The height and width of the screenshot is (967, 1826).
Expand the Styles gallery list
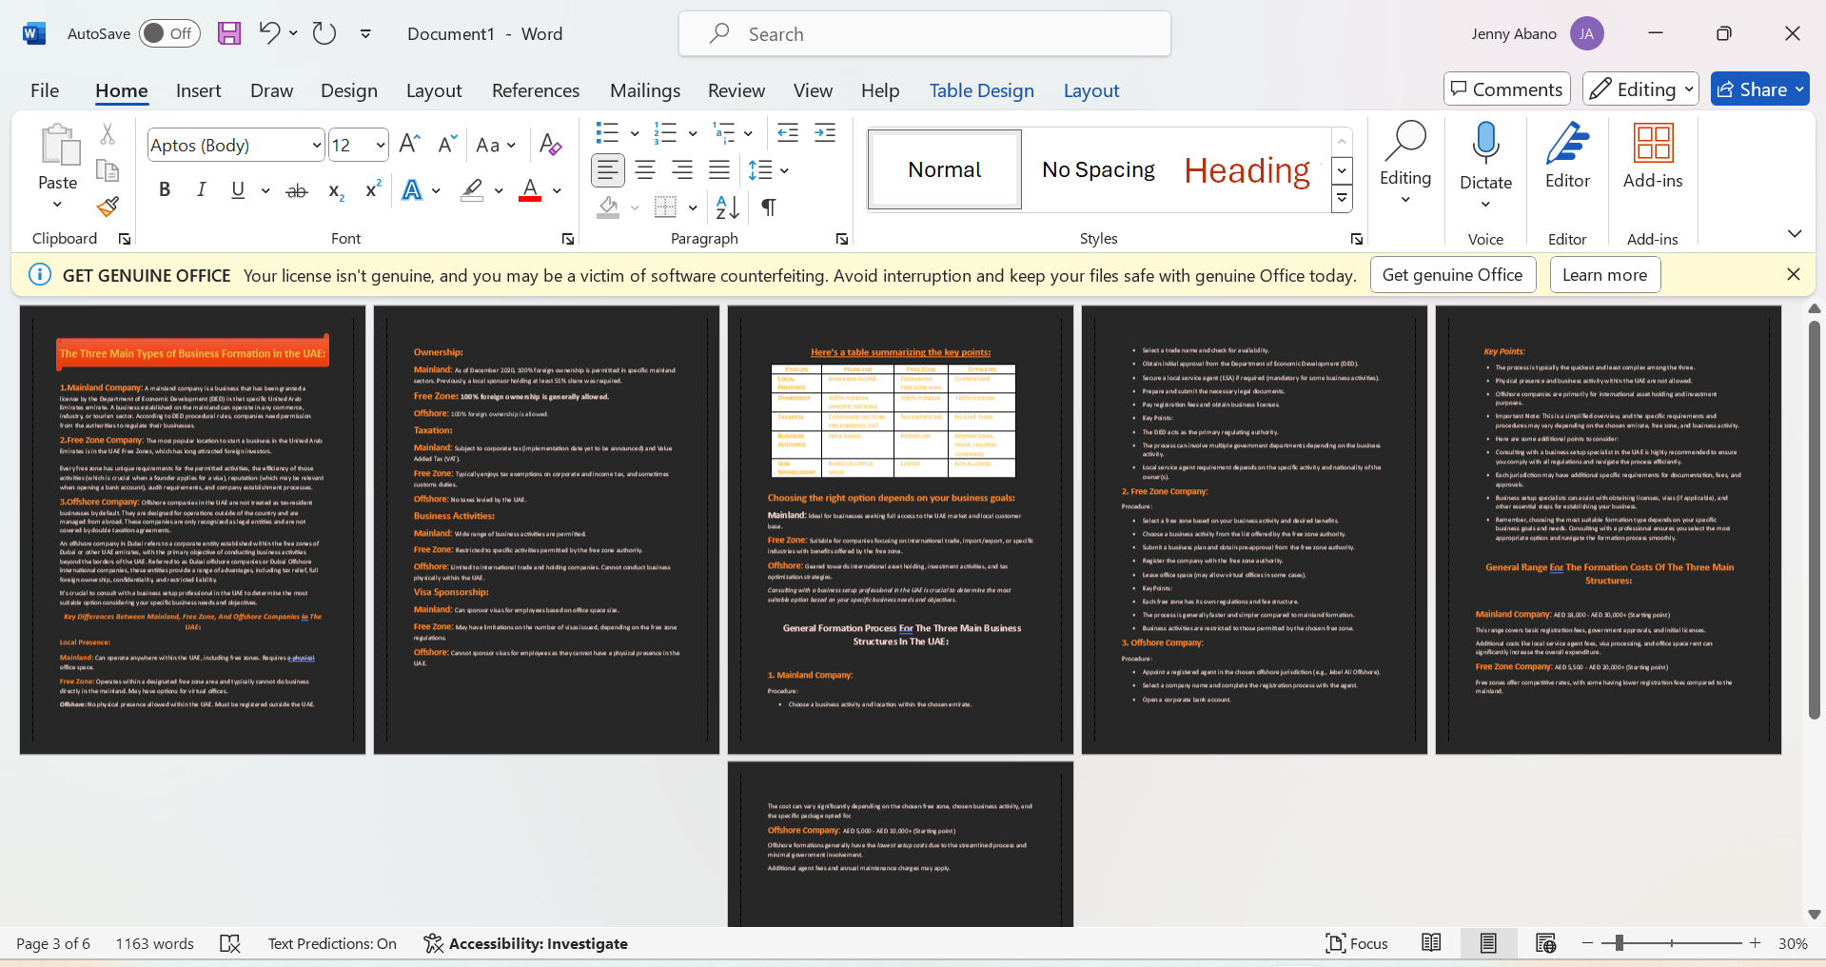(1342, 198)
